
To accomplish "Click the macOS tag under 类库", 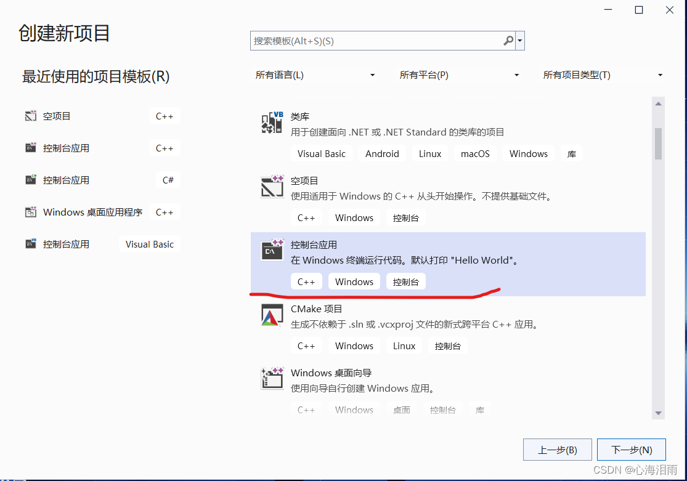I will pyautogui.click(x=476, y=154).
